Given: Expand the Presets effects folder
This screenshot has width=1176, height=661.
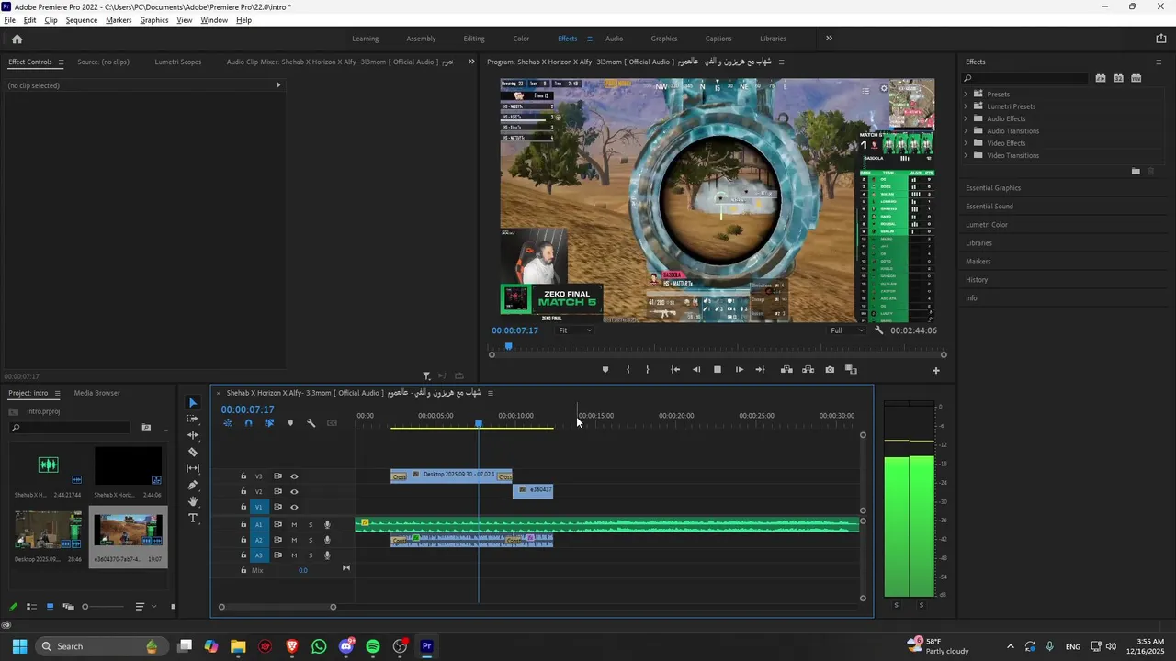Looking at the screenshot, I should pos(966,94).
